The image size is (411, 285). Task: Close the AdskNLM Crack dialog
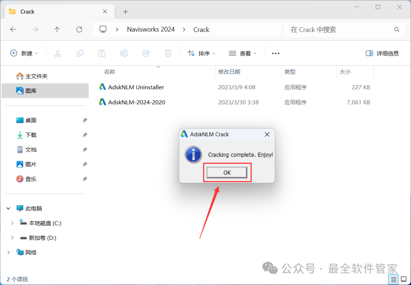(x=267, y=135)
